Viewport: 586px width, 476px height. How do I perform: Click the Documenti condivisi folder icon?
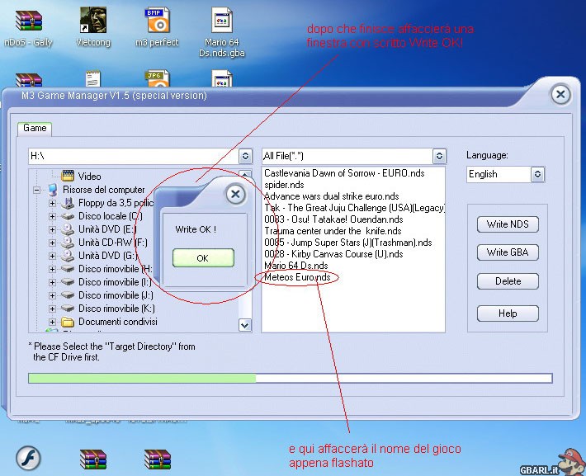68,321
